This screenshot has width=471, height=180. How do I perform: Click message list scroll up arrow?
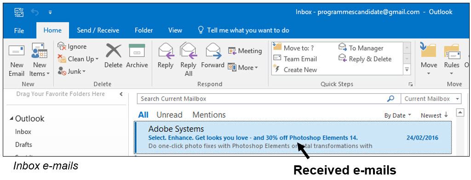pos(460,112)
